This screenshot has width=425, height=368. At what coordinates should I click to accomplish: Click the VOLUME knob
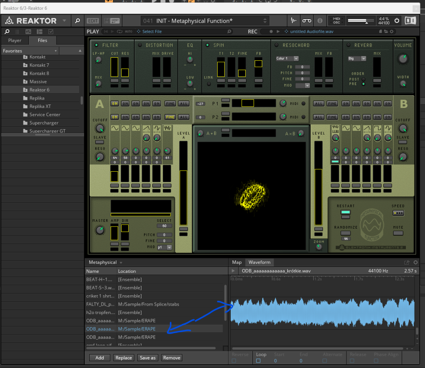pyautogui.click(x=403, y=59)
